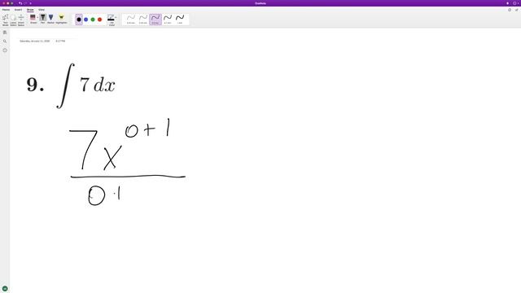
Task: Choose the second pen stroke thickness
Action: coord(143,20)
